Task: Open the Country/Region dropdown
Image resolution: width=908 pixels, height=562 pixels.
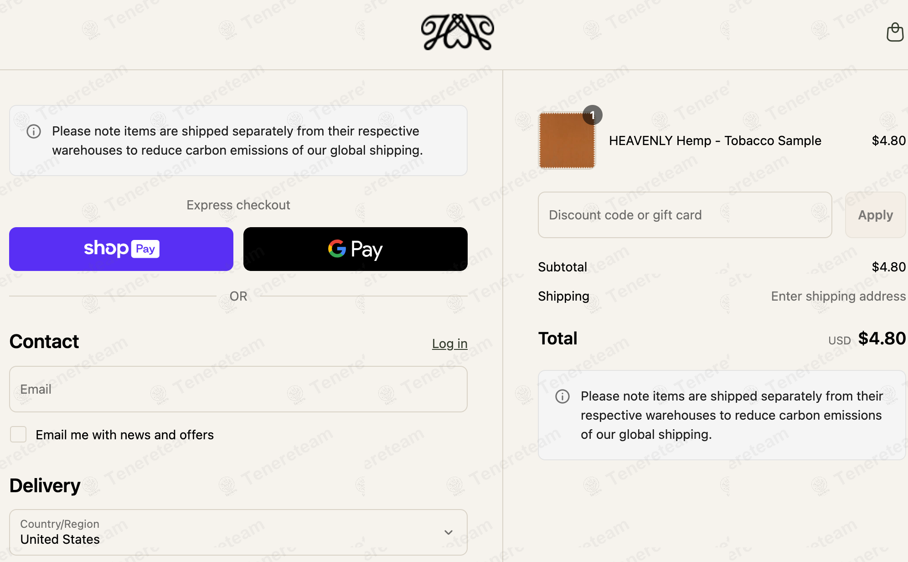Action: 238,532
